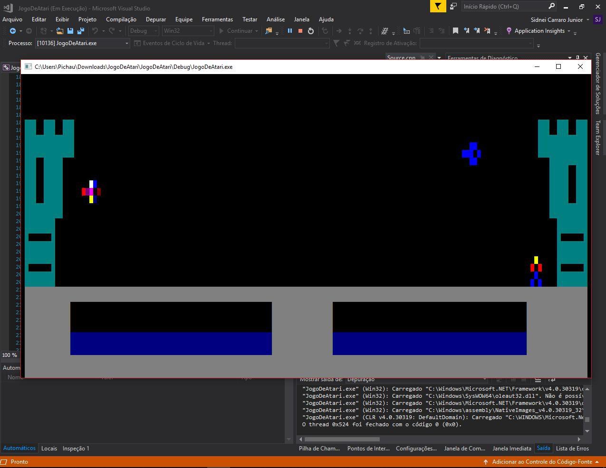The height and width of the screenshot is (468, 606).
Task: Open the Processo dropdown showing JogoDeAtari.exe
Action: [126, 43]
